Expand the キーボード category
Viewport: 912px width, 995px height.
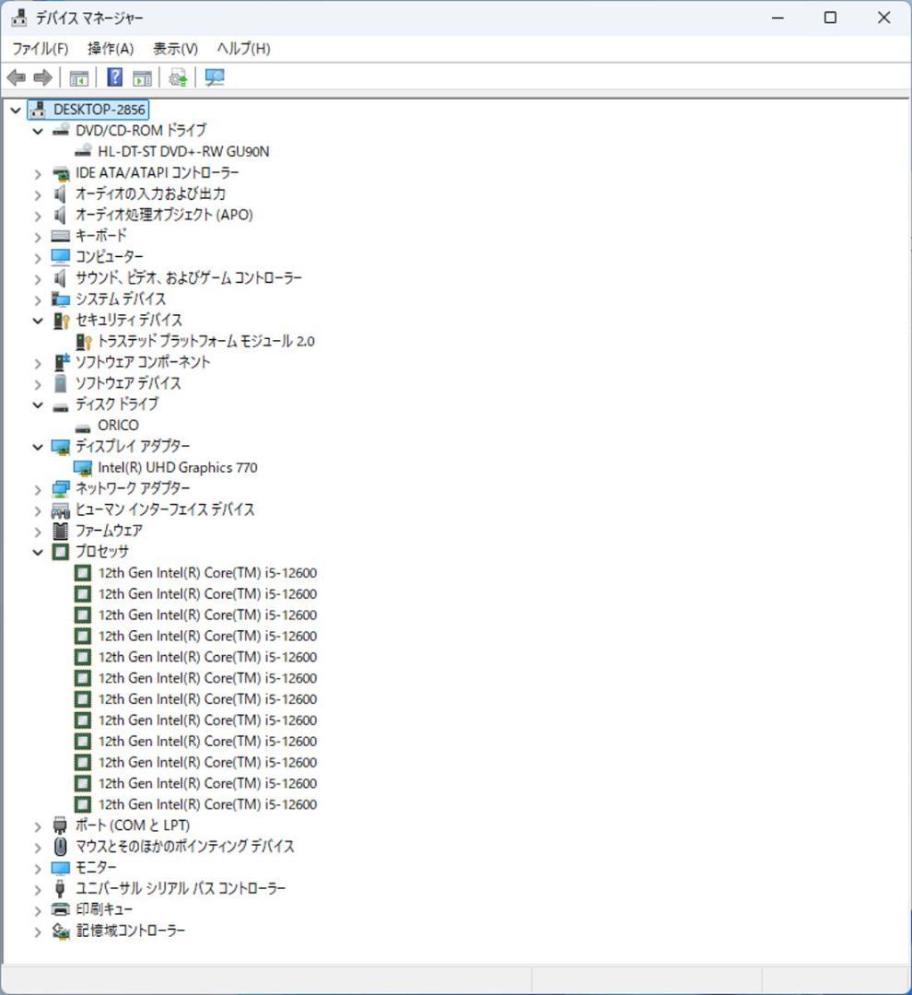coord(37,236)
